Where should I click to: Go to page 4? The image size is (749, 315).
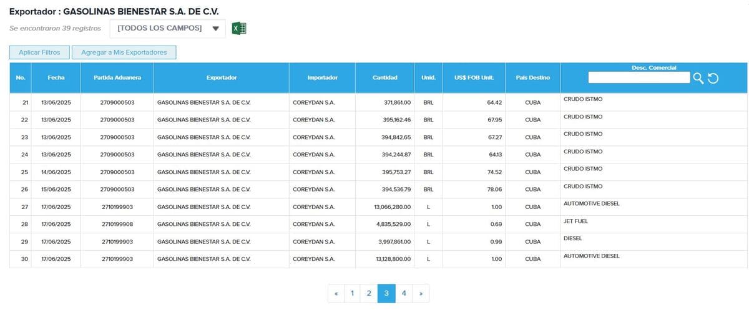click(404, 293)
